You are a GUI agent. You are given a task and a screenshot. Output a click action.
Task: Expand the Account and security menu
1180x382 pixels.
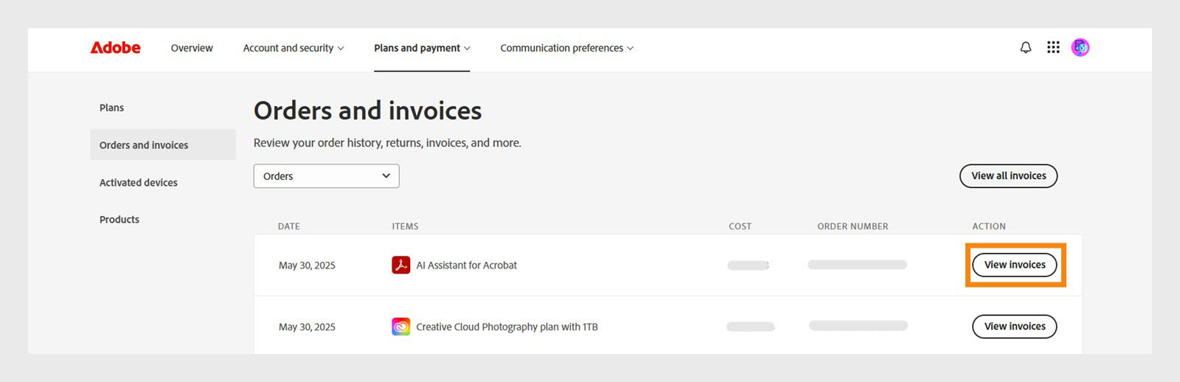[294, 48]
